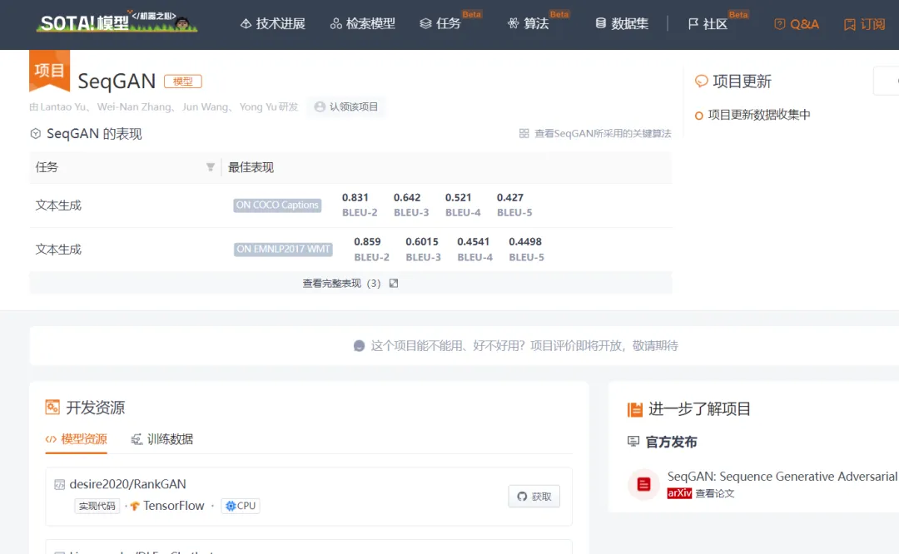Click the orange 项目 badge

click(49, 71)
